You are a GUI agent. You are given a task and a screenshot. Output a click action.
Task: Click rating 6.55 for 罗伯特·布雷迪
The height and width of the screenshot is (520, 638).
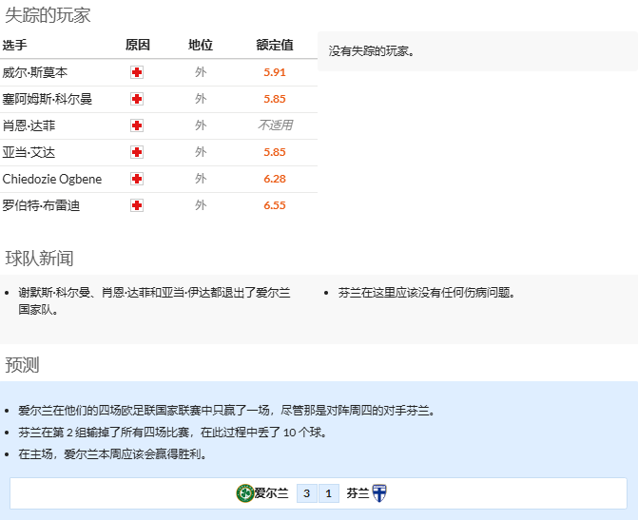coord(274,205)
